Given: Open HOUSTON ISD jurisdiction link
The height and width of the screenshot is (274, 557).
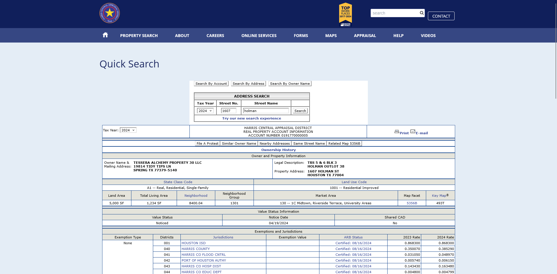Looking at the screenshot, I should 193,243.
